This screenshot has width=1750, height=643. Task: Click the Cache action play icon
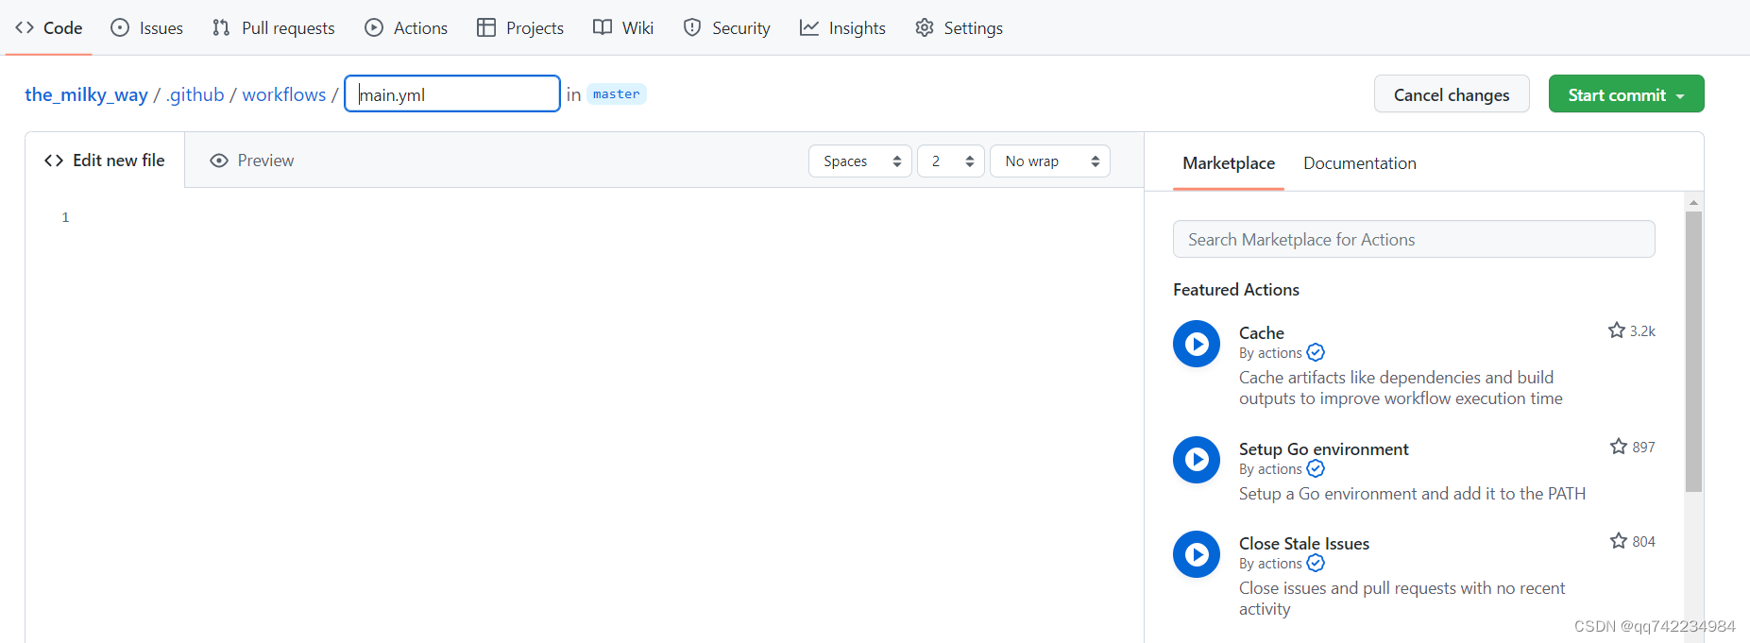tap(1196, 344)
